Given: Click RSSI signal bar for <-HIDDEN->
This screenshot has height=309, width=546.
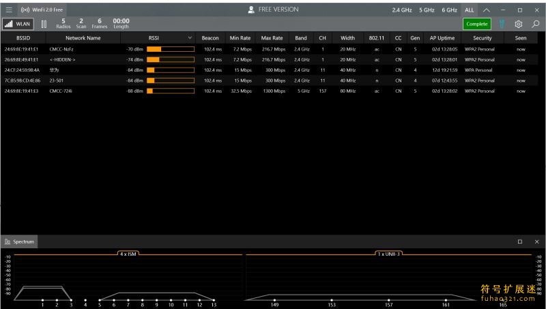Looking at the screenshot, I should (x=170, y=59).
